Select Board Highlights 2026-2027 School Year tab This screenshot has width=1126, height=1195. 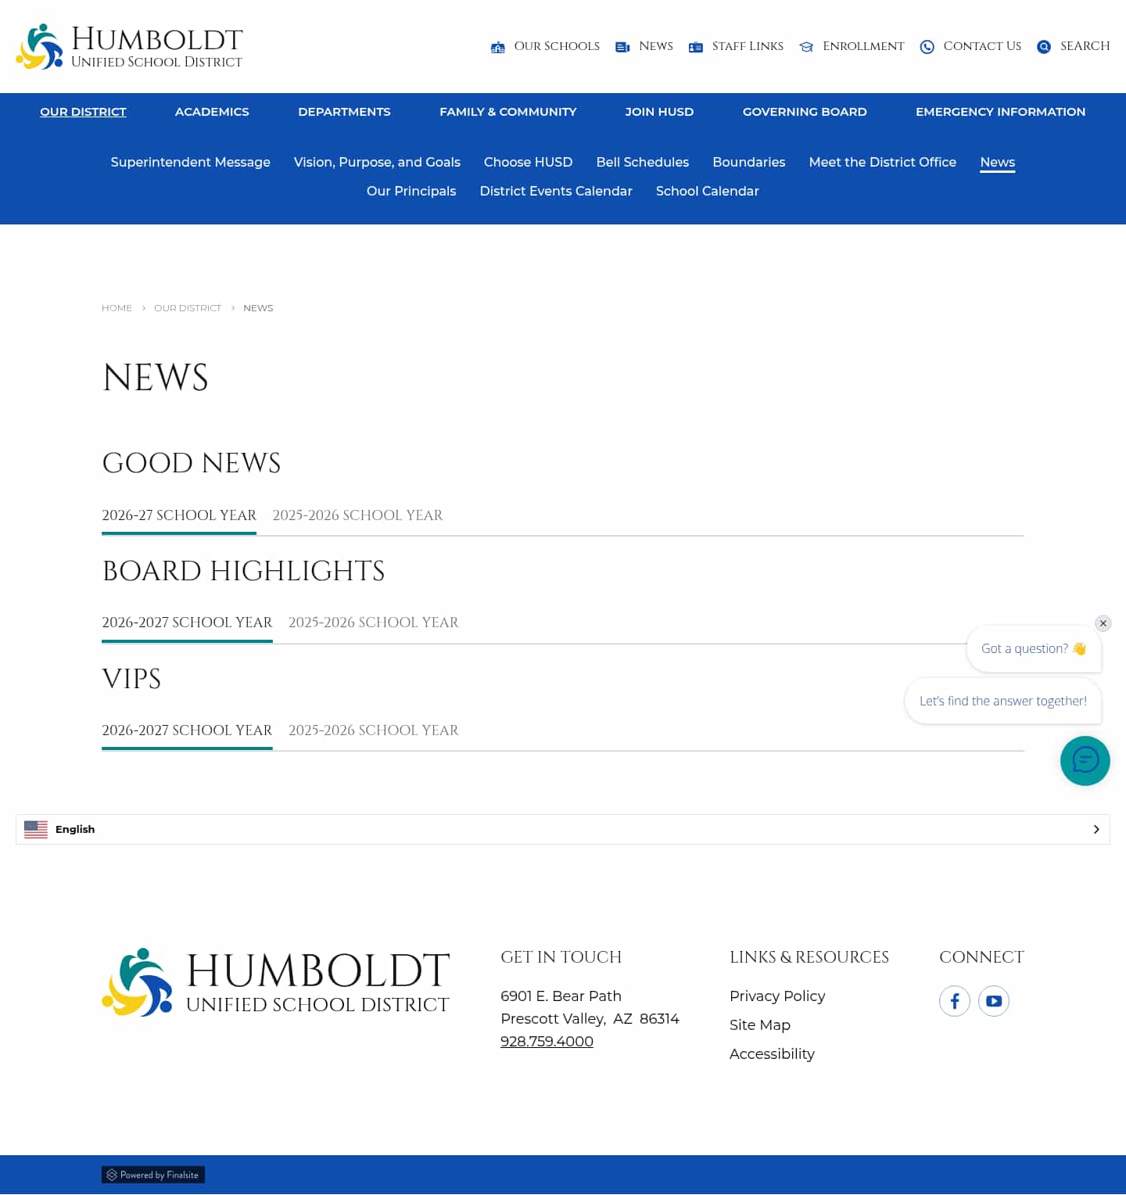point(187,623)
